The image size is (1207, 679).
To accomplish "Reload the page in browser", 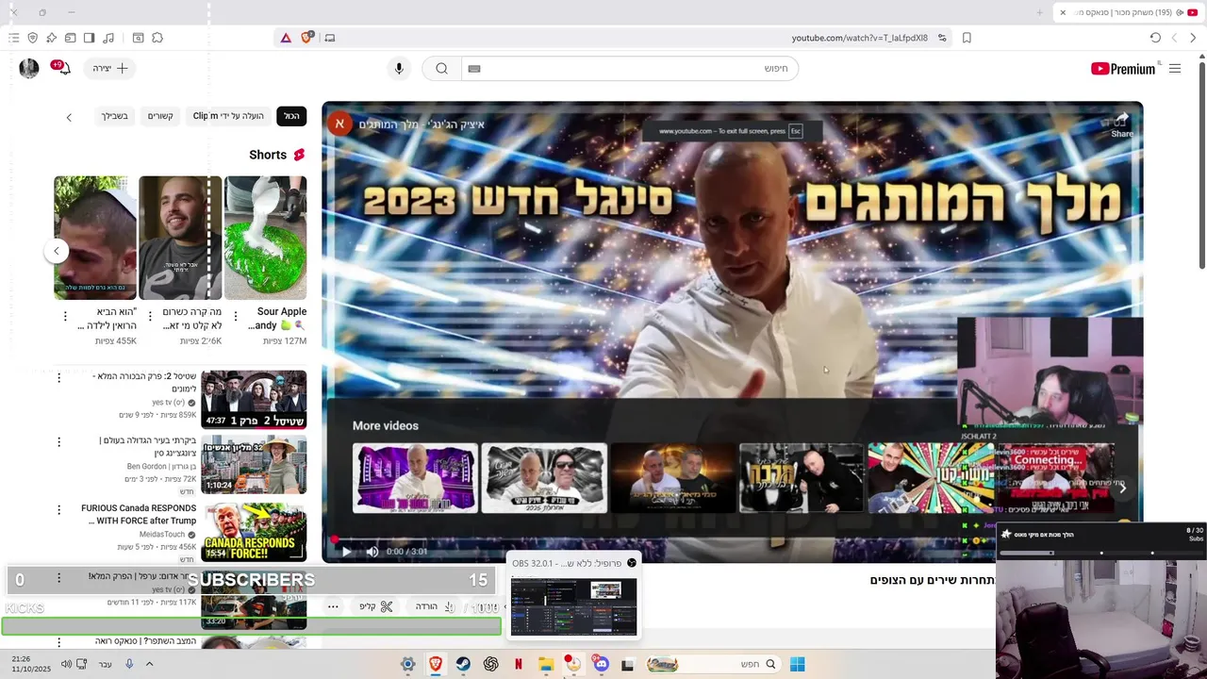I will [x=1155, y=38].
